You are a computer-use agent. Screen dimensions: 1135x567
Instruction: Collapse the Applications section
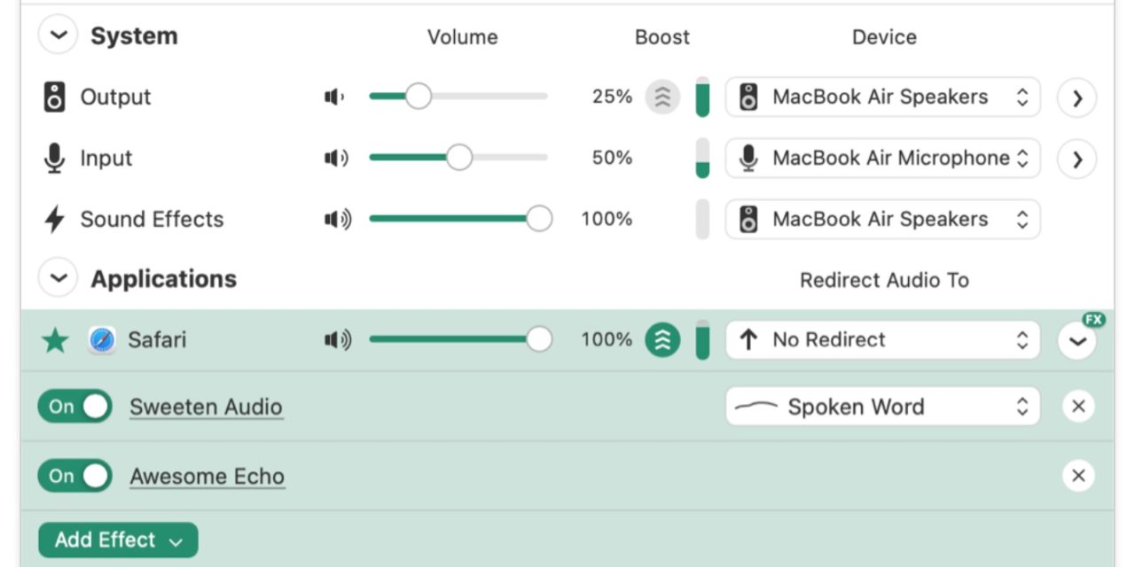pos(58,278)
